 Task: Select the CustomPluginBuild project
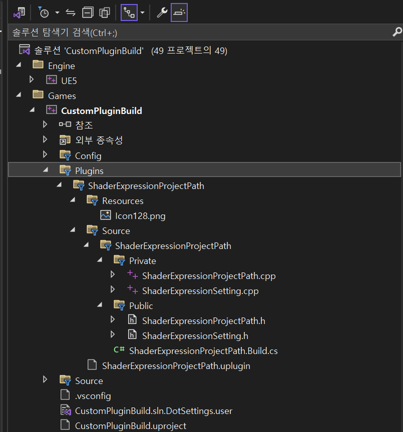tap(102, 110)
